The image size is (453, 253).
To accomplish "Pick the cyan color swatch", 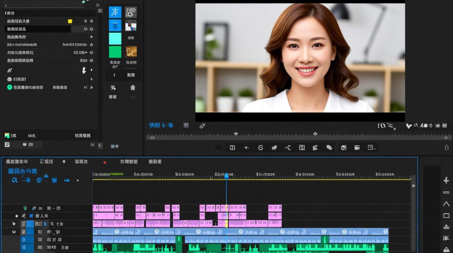I will [115, 38].
